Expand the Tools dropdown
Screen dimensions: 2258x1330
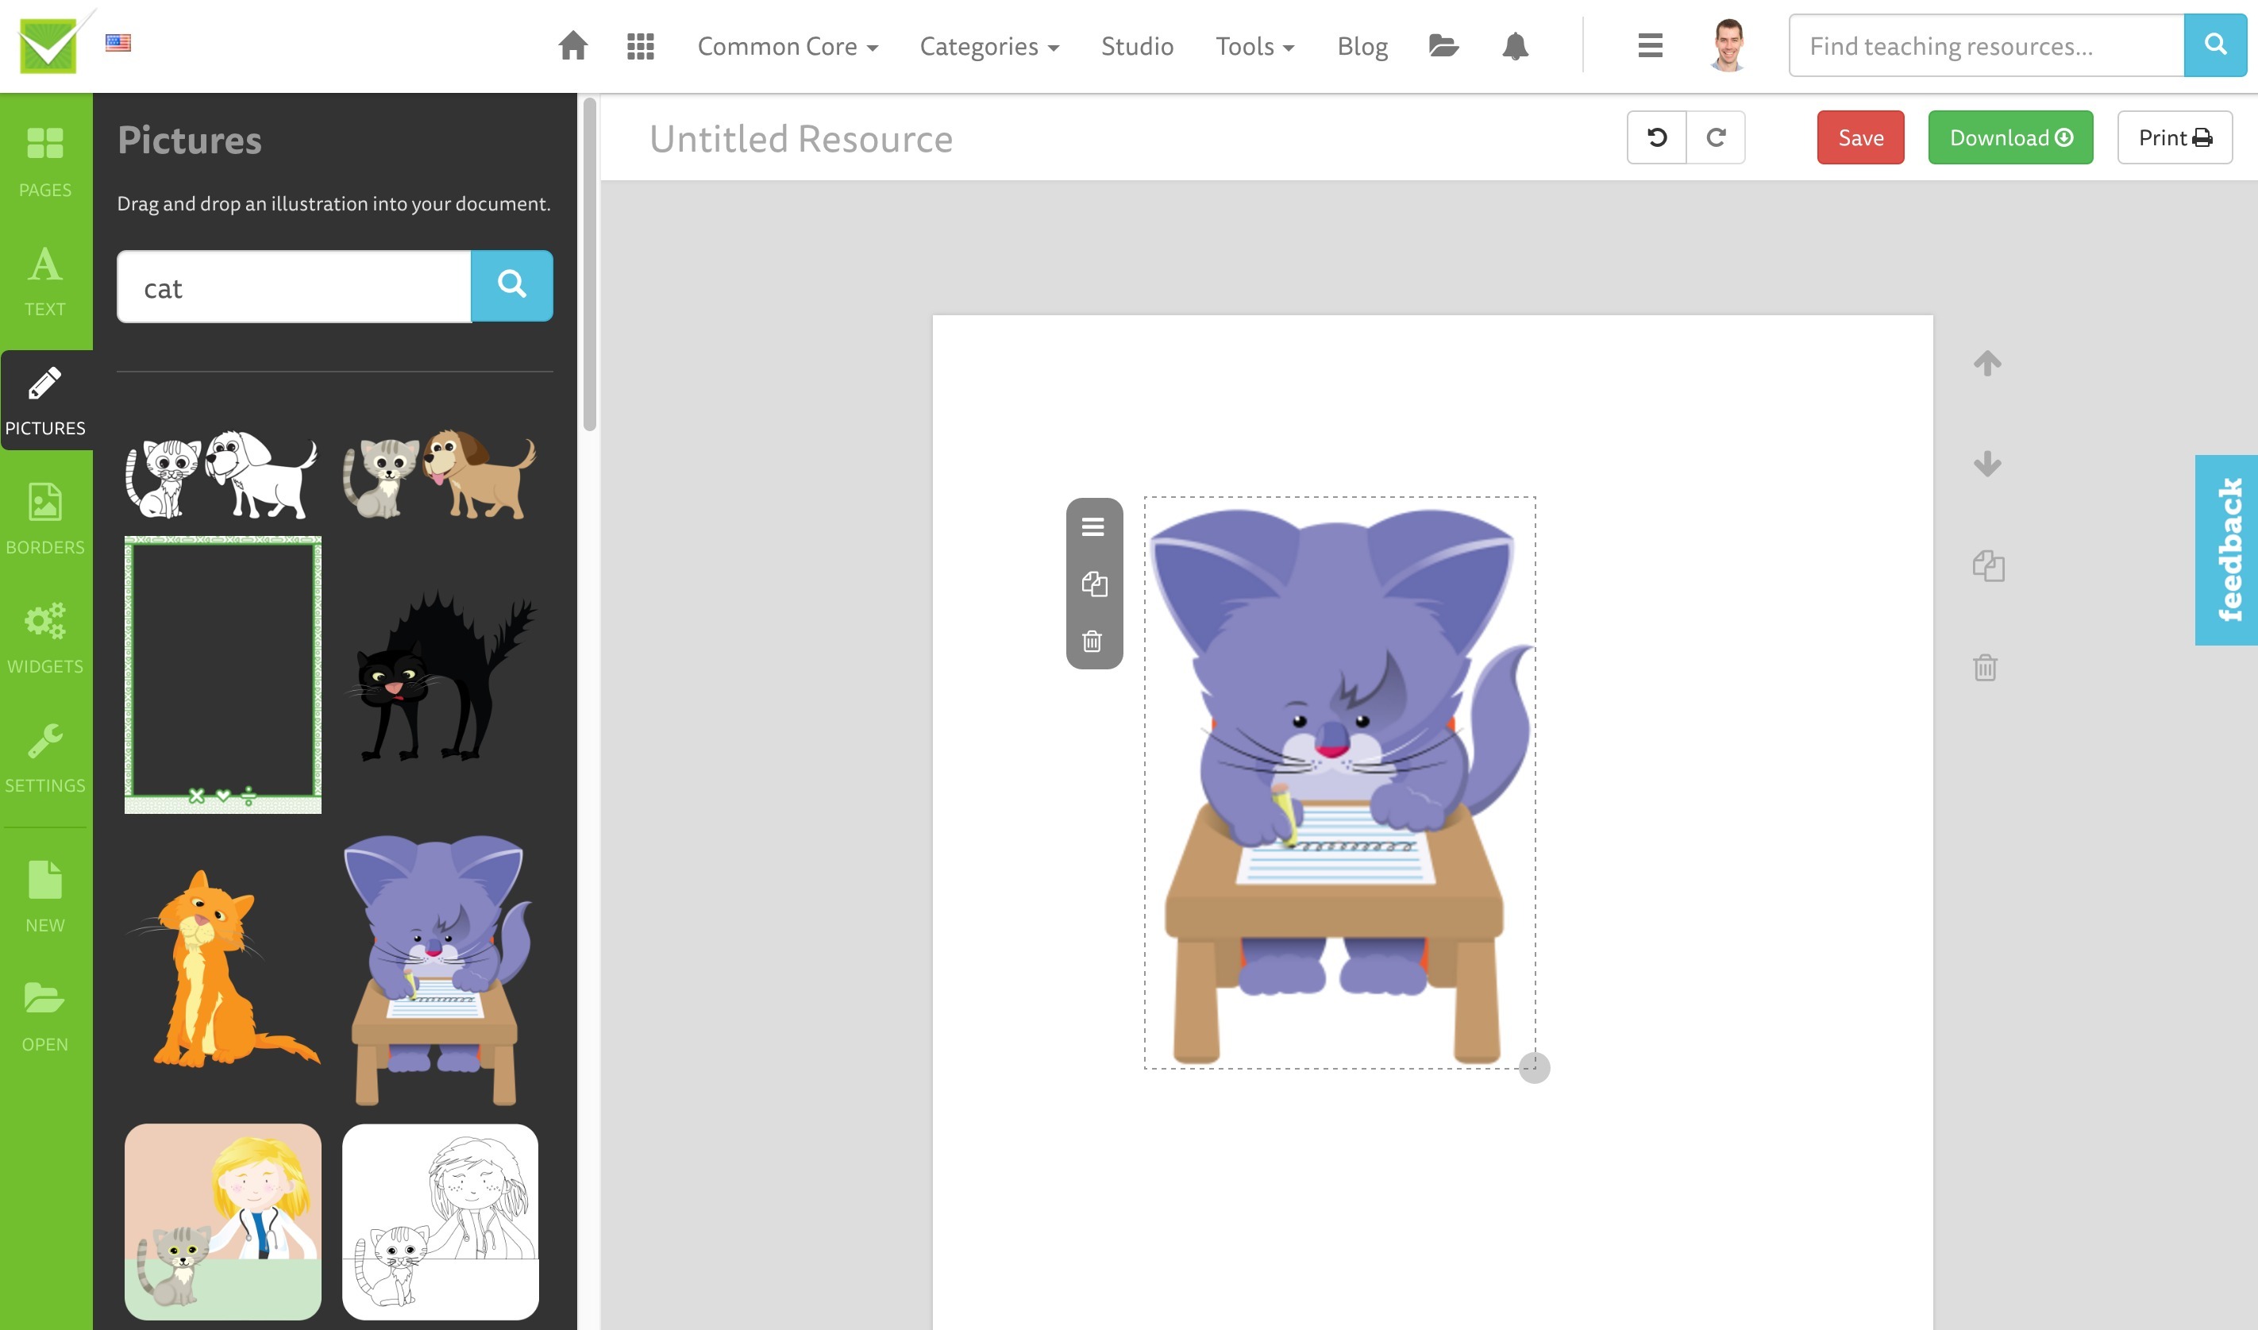pos(1254,46)
